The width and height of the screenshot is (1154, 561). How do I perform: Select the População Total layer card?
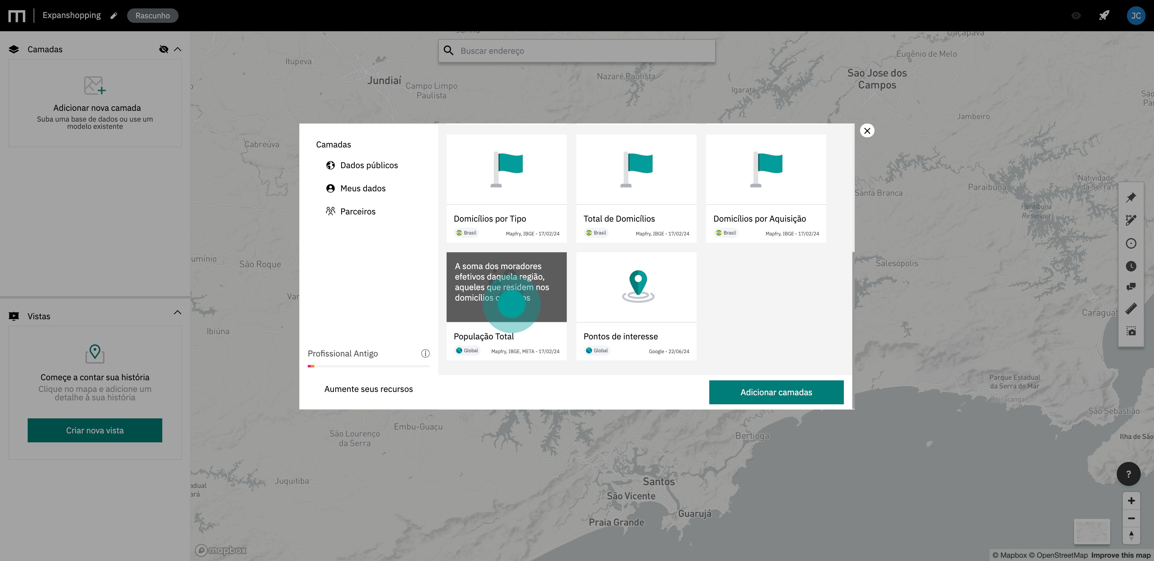pyautogui.click(x=506, y=306)
